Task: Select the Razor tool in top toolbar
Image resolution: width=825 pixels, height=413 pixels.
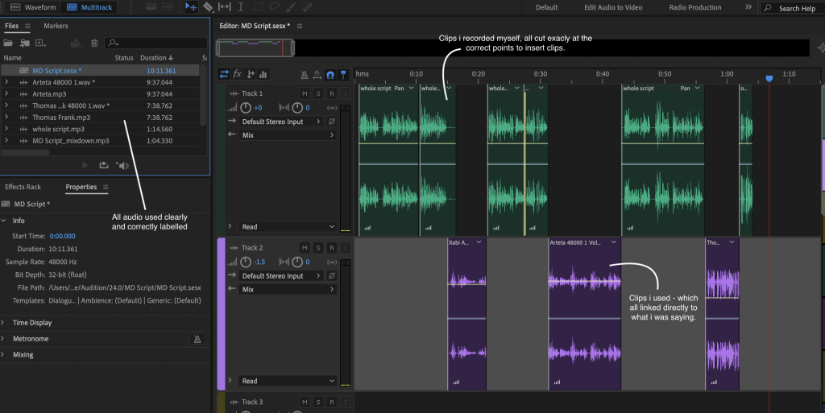Action: (x=208, y=7)
